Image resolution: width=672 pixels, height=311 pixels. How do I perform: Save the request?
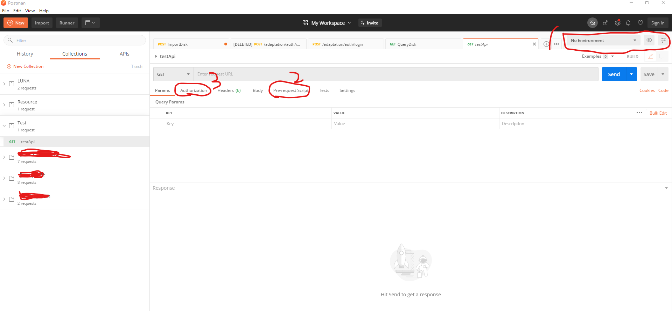[649, 74]
